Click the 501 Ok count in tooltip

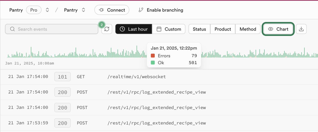(193, 63)
